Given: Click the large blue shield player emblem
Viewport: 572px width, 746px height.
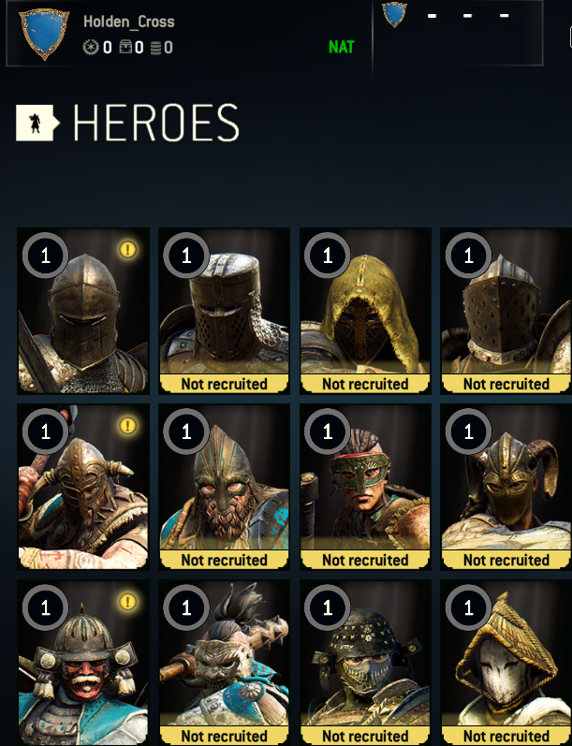Looking at the screenshot, I should coord(44,34).
